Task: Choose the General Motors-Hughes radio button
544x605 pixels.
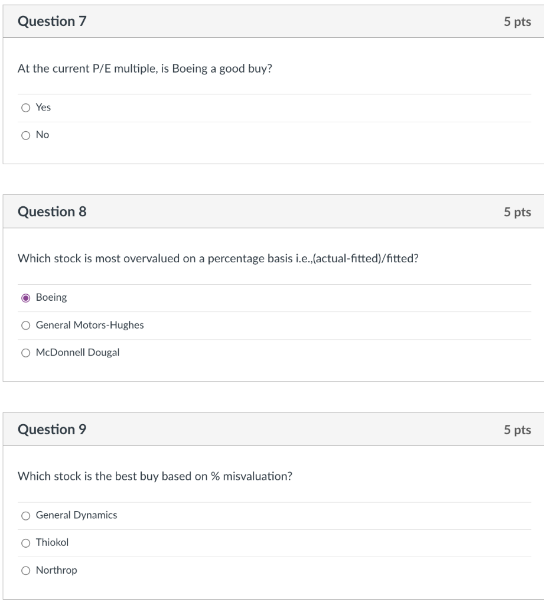Action: [x=25, y=326]
